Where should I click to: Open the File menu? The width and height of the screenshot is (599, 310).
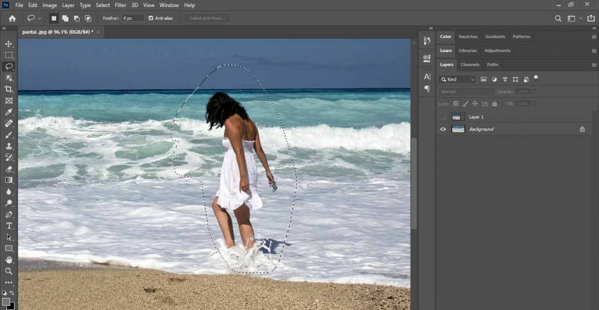coord(19,5)
